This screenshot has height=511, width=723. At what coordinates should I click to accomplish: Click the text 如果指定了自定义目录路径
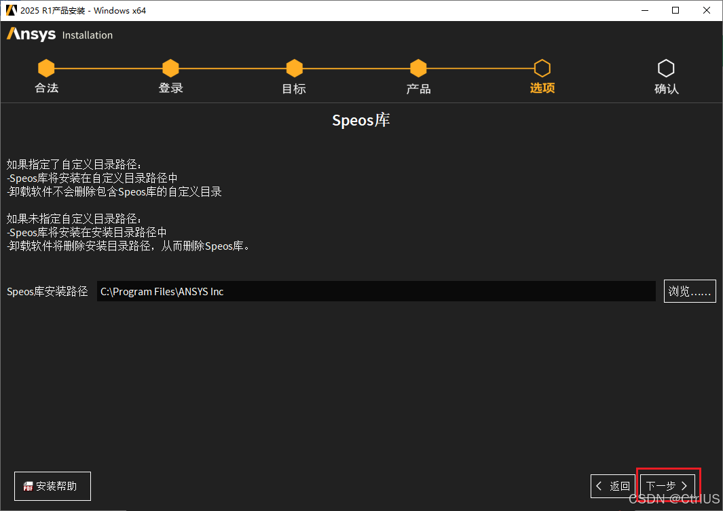74,164
